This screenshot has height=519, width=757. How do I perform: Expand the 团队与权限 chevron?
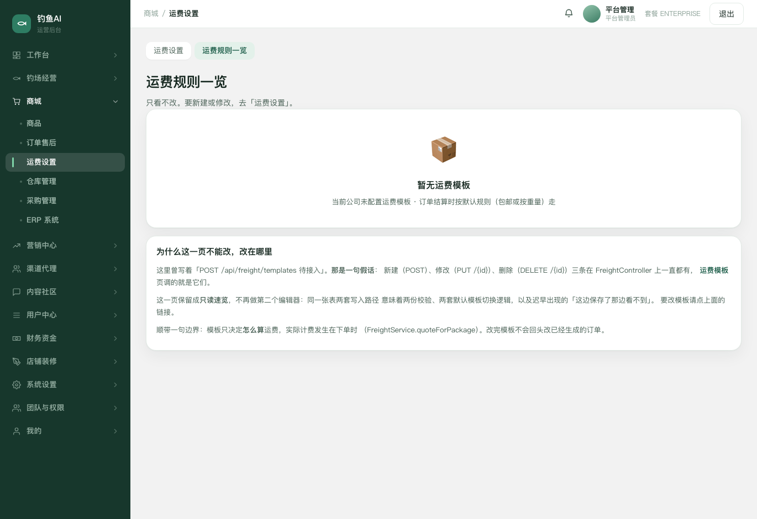click(115, 408)
